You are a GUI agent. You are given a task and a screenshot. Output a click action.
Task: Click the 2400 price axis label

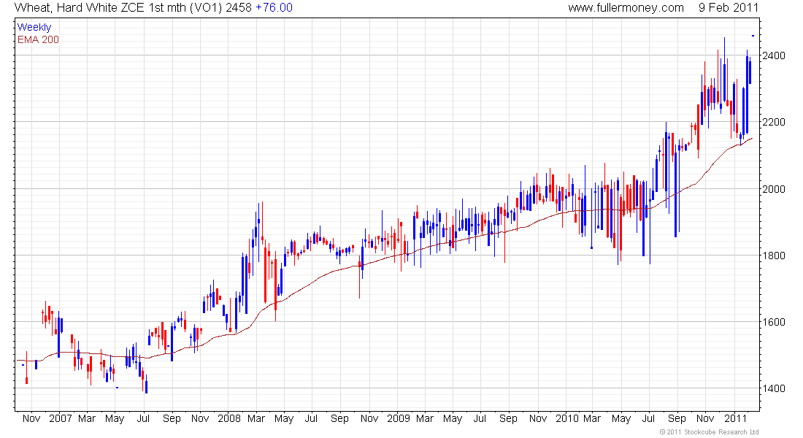click(774, 55)
